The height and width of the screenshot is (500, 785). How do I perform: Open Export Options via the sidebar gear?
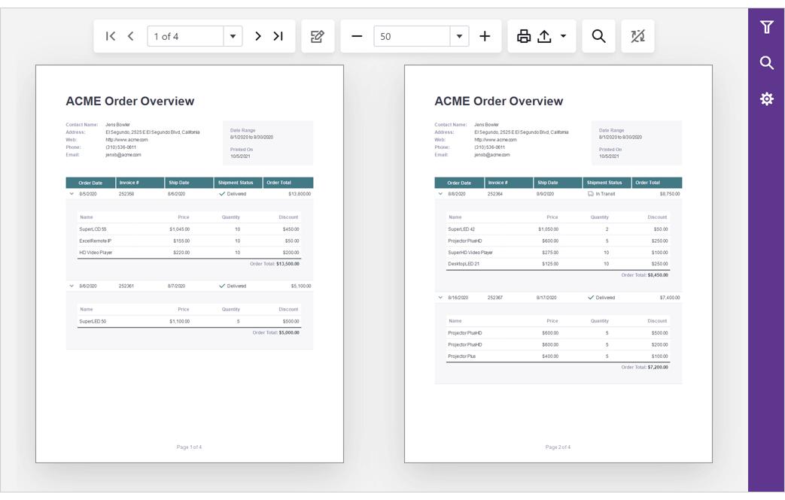766,98
